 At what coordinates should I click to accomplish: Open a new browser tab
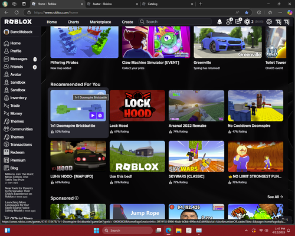[x=201, y=4]
